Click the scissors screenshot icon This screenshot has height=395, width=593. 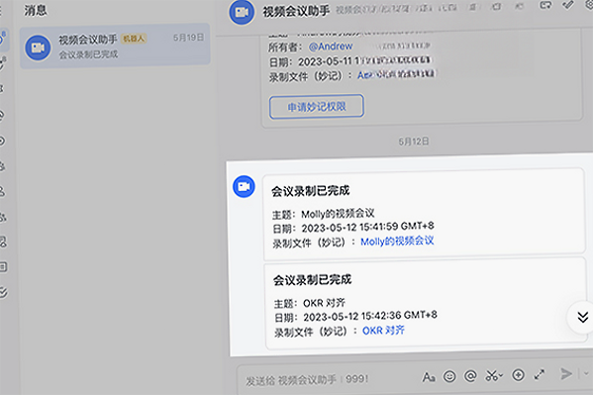[491, 376]
